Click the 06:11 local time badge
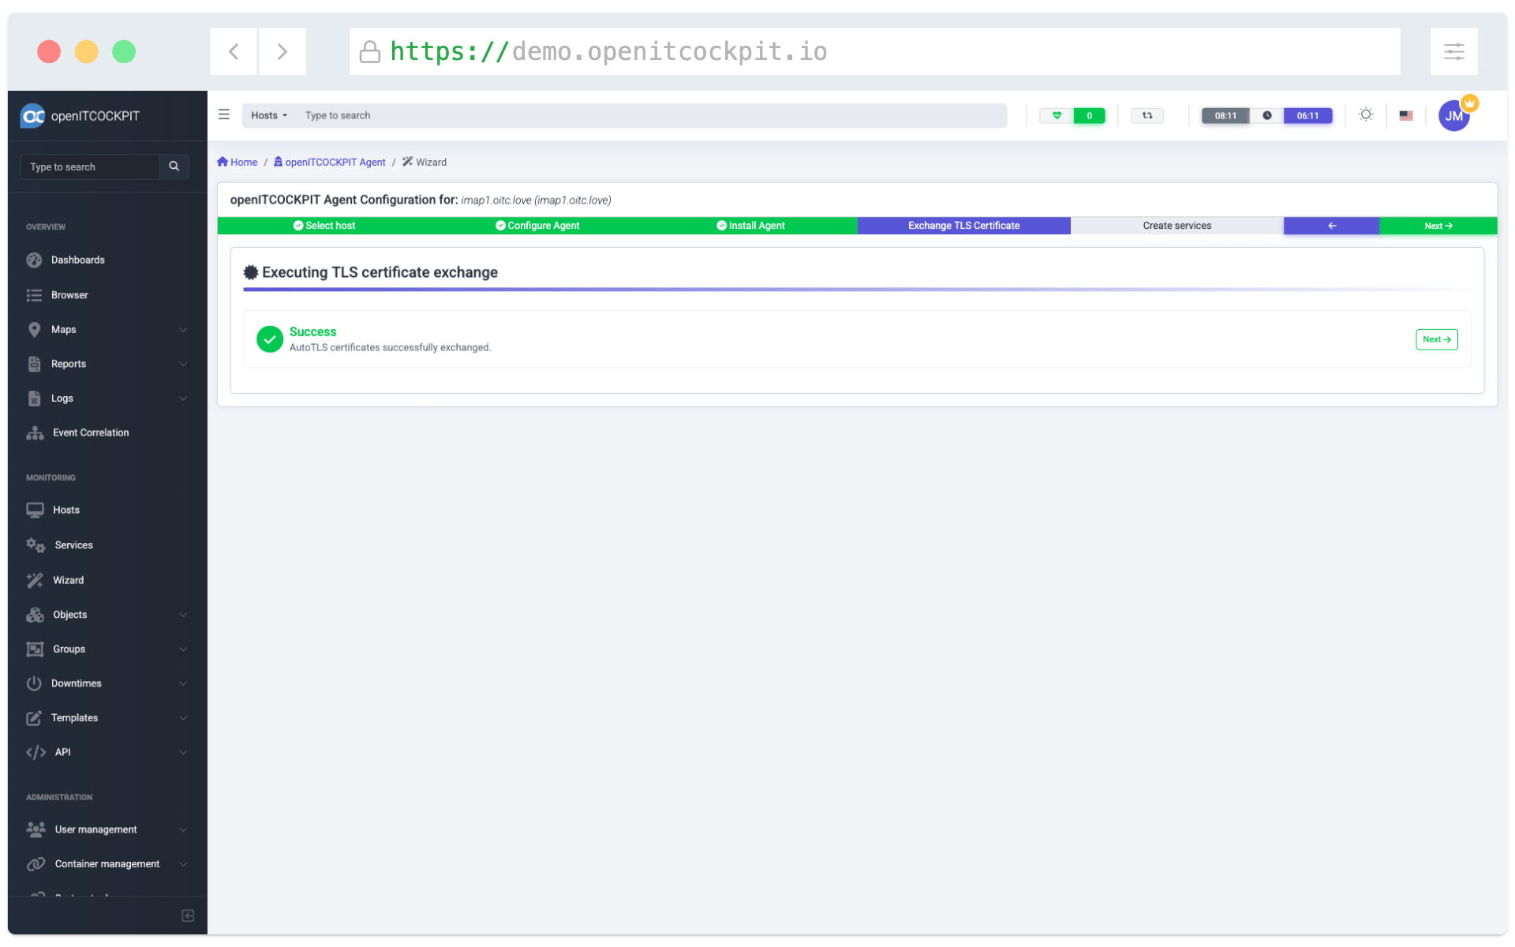 pyautogui.click(x=1307, y=116)
